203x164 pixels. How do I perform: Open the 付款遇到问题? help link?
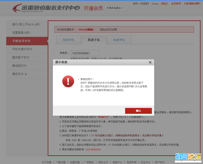pyautogui.click(x=192, y=4)
